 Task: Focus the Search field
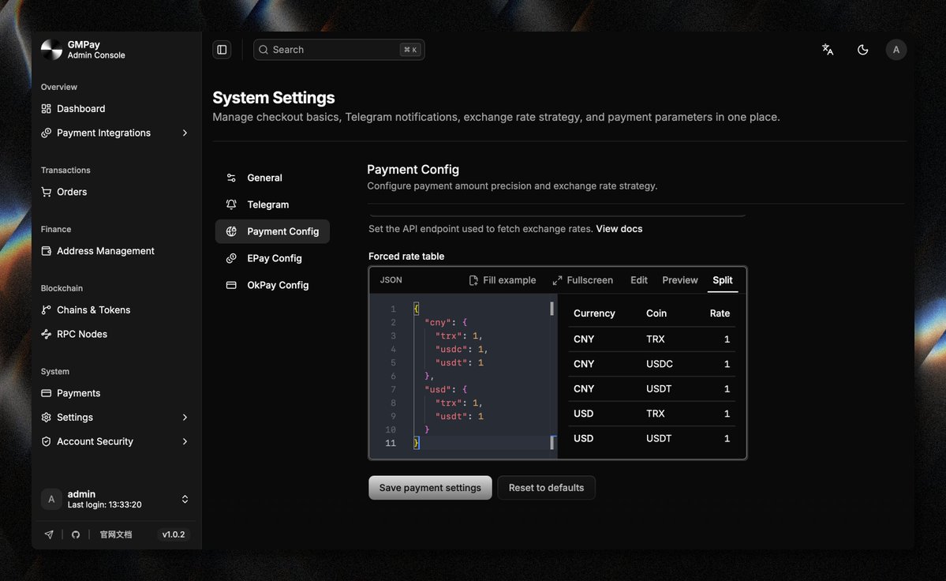338,50
